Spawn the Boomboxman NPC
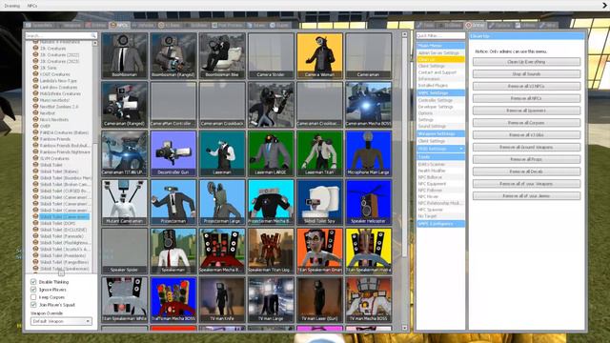 point(125,55)
